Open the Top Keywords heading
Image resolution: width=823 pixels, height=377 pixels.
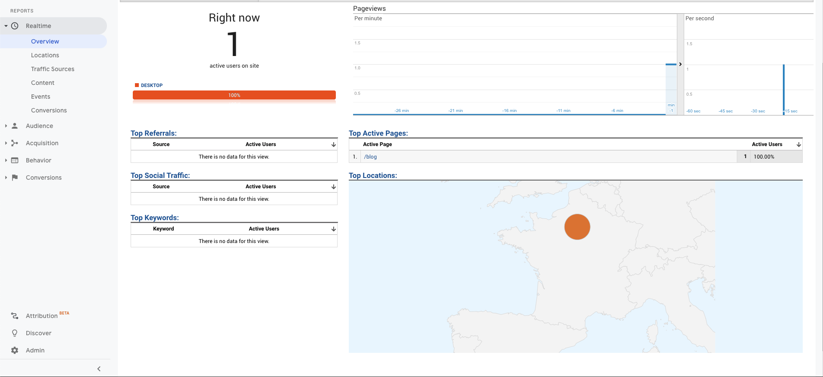[x=154, y=218]
